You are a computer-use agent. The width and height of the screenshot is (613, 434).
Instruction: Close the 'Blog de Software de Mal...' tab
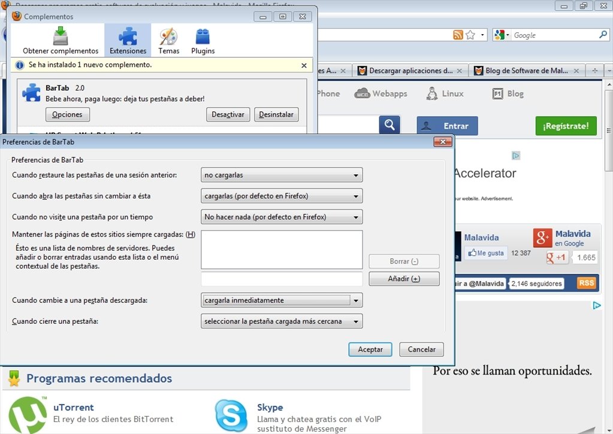click(x=576, y=71)
